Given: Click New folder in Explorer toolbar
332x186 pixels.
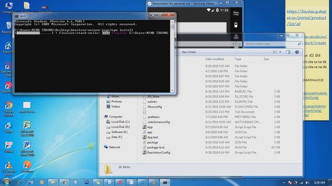Looking at the screenshot, I should 189,52.
